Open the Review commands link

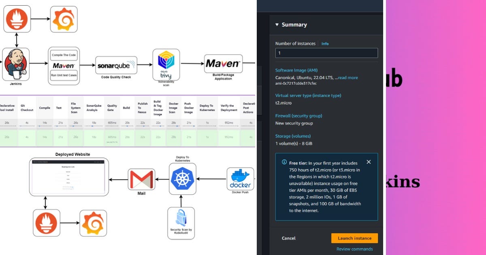pos(354,249)
